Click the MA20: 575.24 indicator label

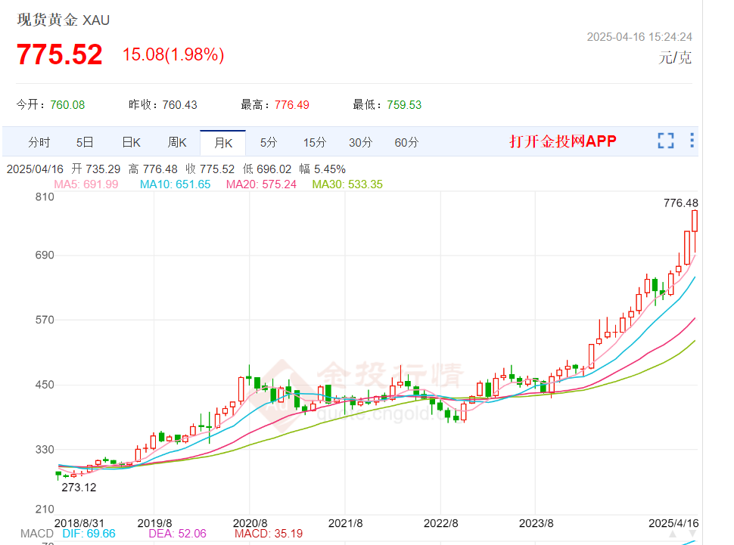pyautogui.click(x=261, y=184)
